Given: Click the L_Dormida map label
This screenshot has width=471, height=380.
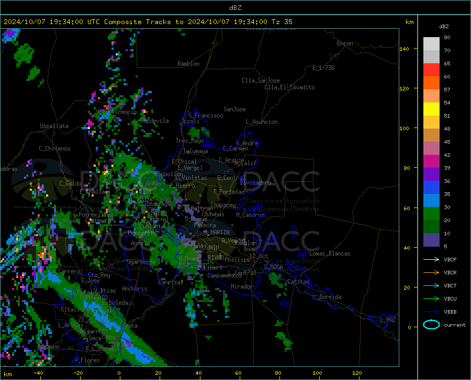Looking at the screenshot, I should 327,297.
